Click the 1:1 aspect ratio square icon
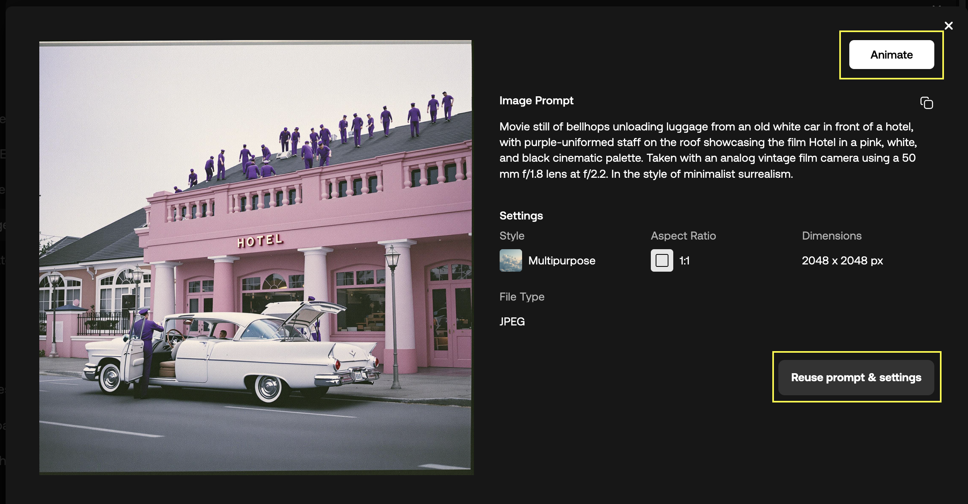The width and height of the screenshot is (968, 504). tap(662, 260)
